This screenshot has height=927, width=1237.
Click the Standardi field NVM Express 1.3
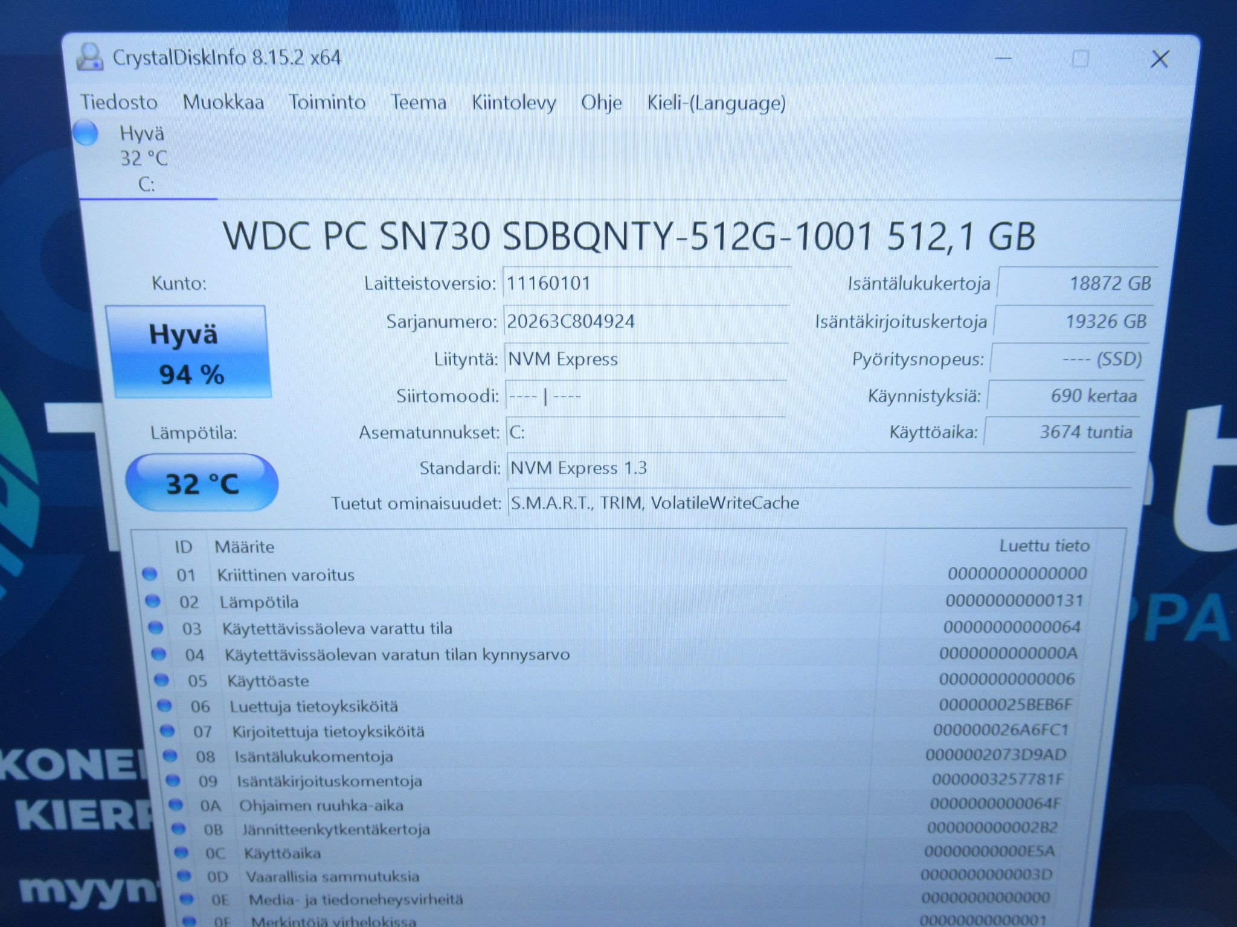(x=821, y=468)
